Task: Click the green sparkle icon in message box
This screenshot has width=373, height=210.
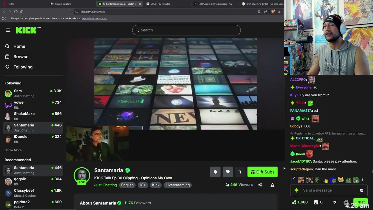Action: click(x=297, y=190)
